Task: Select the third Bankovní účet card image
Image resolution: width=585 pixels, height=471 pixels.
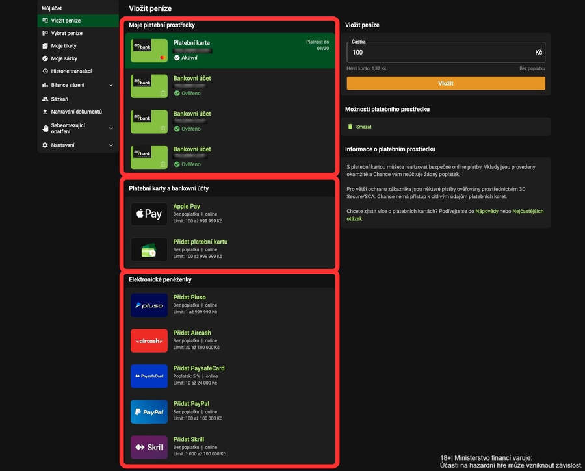Action: (x=149, y=157)
